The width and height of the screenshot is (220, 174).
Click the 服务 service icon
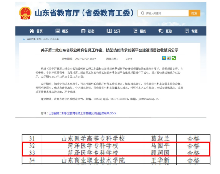[135, 31]
